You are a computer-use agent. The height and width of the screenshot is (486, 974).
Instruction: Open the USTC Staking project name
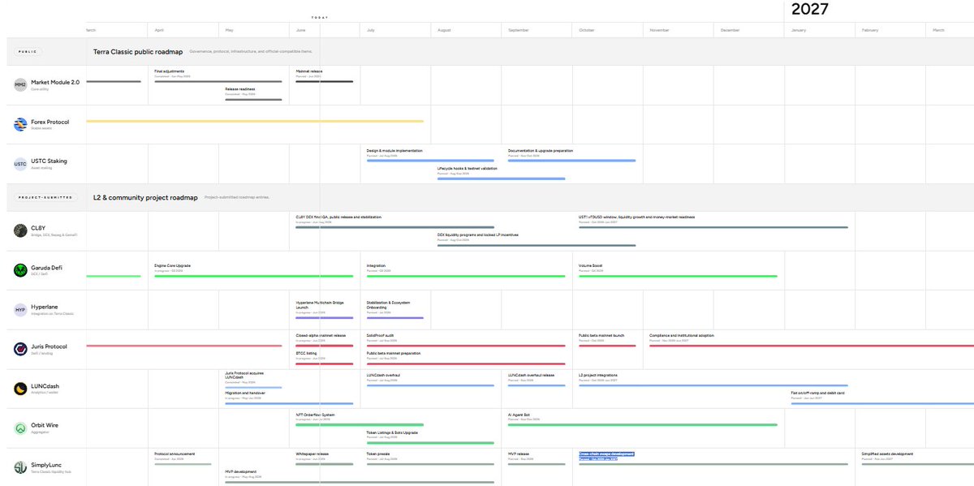point(49,161)
